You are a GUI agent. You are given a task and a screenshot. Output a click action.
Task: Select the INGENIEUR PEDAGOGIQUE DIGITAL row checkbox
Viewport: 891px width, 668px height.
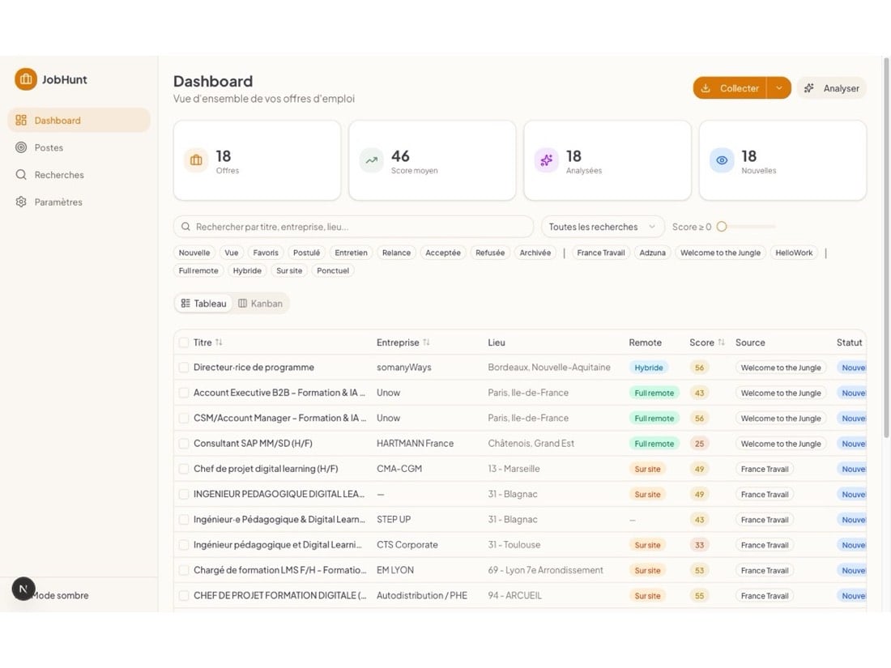[x=184, y=494]
